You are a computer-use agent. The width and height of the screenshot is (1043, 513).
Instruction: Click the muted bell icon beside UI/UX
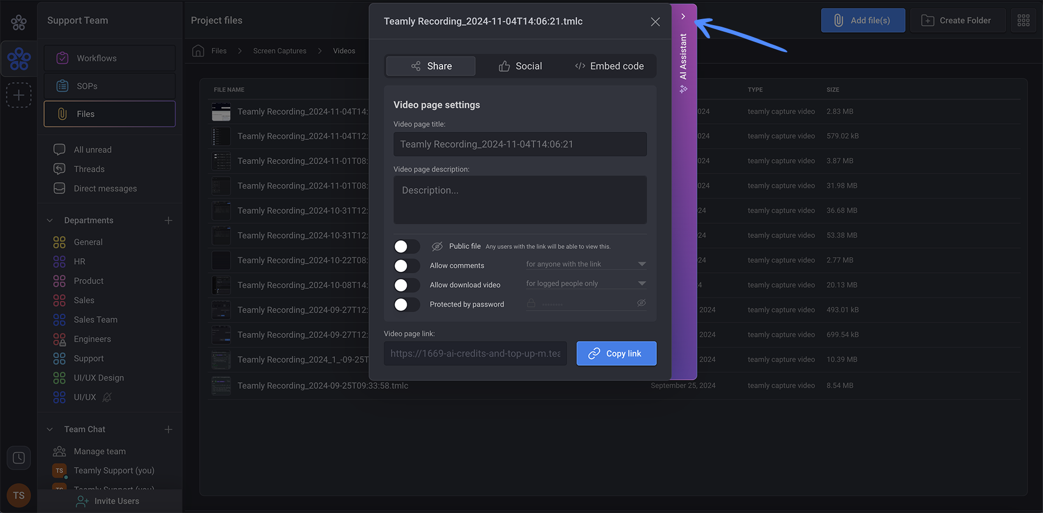tap(107, 398)
